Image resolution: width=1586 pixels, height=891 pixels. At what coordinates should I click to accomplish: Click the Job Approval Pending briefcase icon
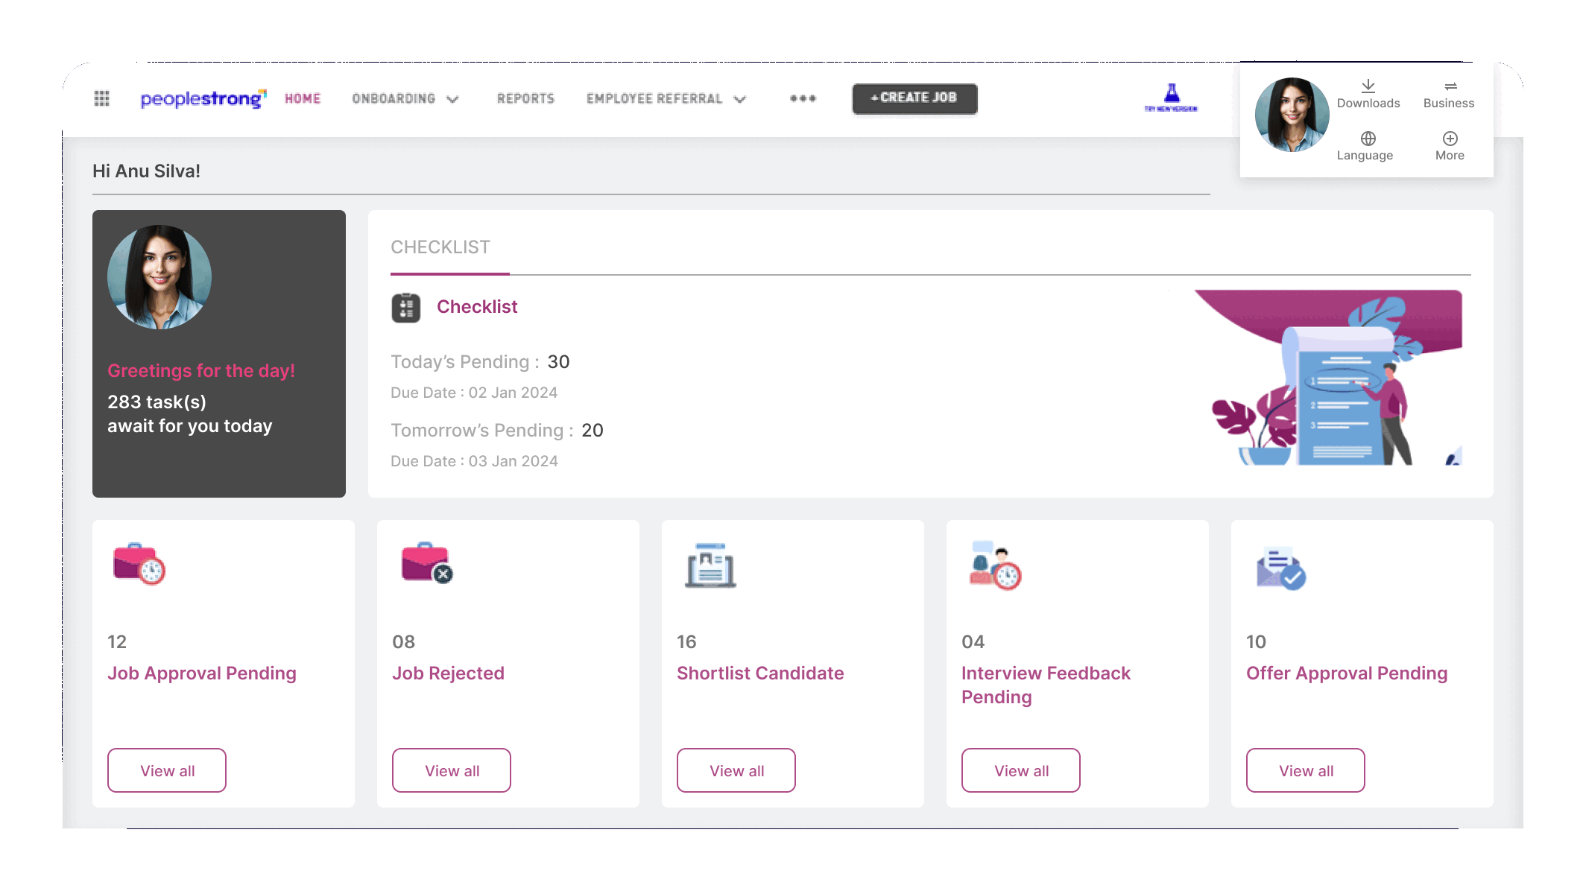pos(139,565)
